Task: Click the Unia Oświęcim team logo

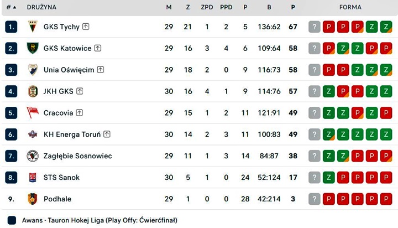Action: pos(33,70)
